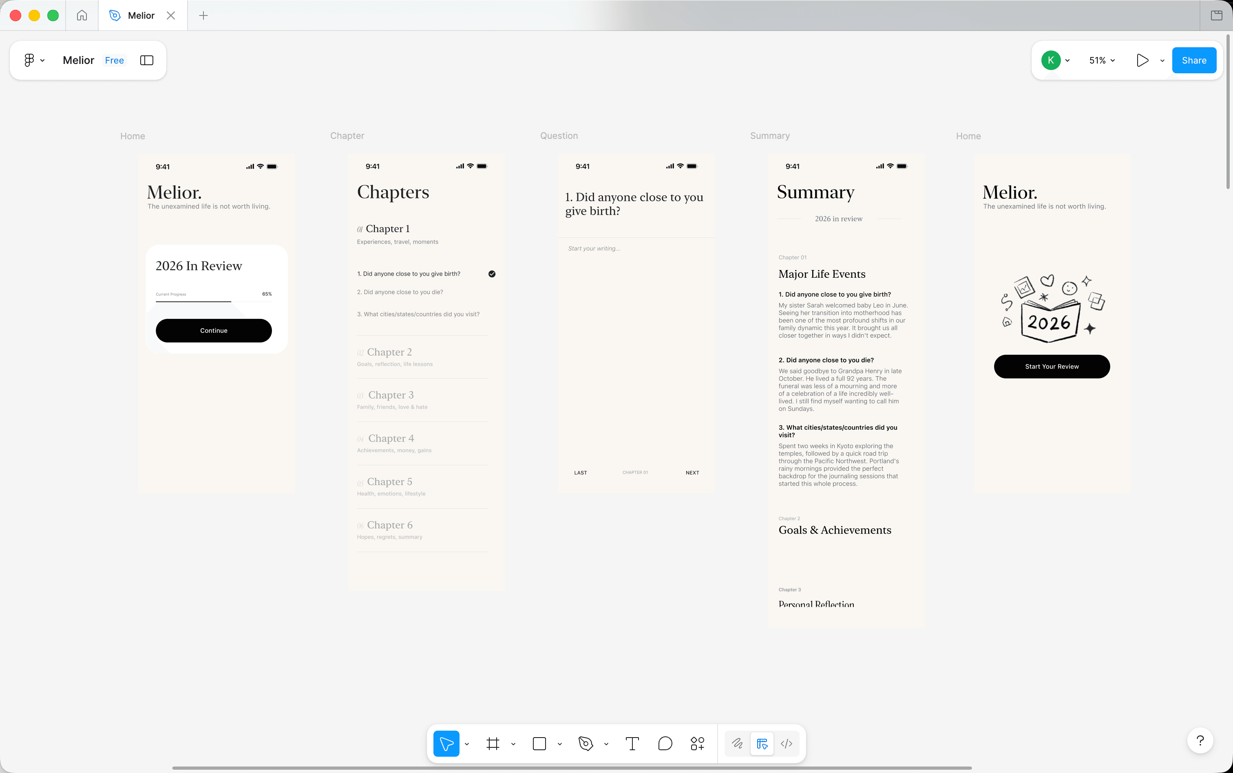Select the Pen tool
The width and height of the screenshot is (1233, 773).
(x=586, y=743)
